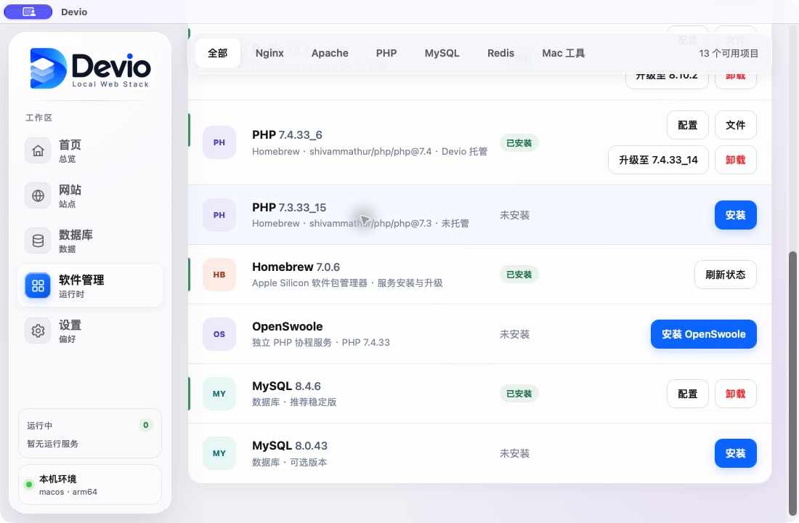
Task: Switch to the Apache filter tab
Action: click(x=330, y=53)
